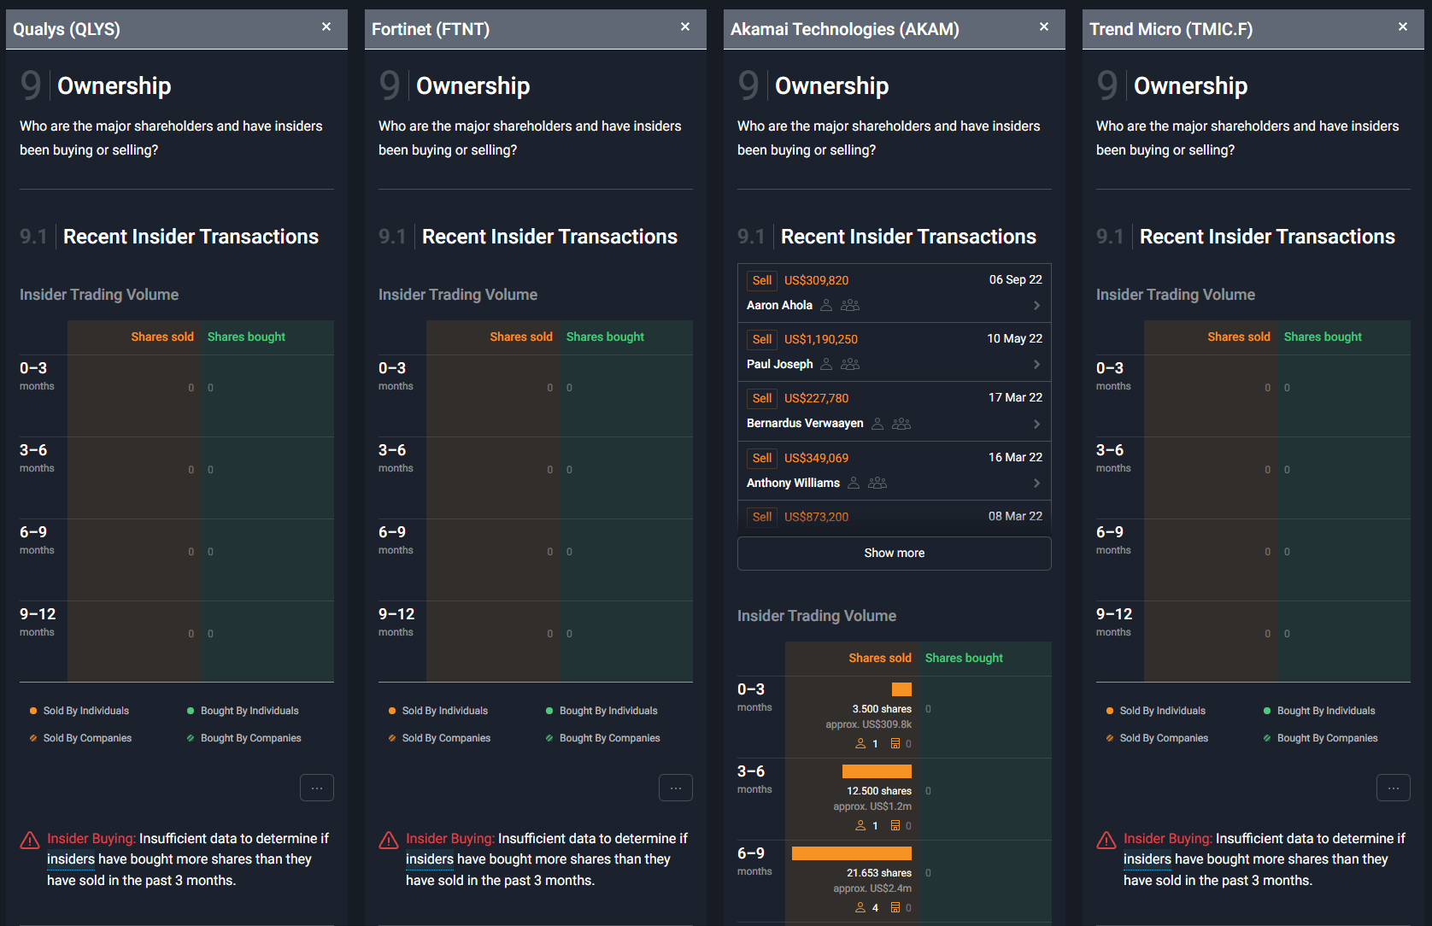Expand the Aaron Ahola transaction chevron
The height and width of the screenshot is (926, 1432).
pos(1036,306)
